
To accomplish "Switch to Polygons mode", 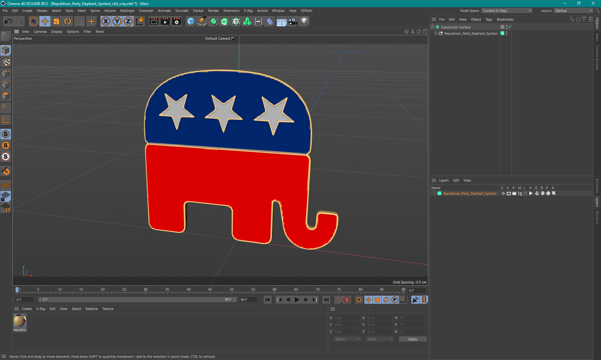I will coord(6,96).
